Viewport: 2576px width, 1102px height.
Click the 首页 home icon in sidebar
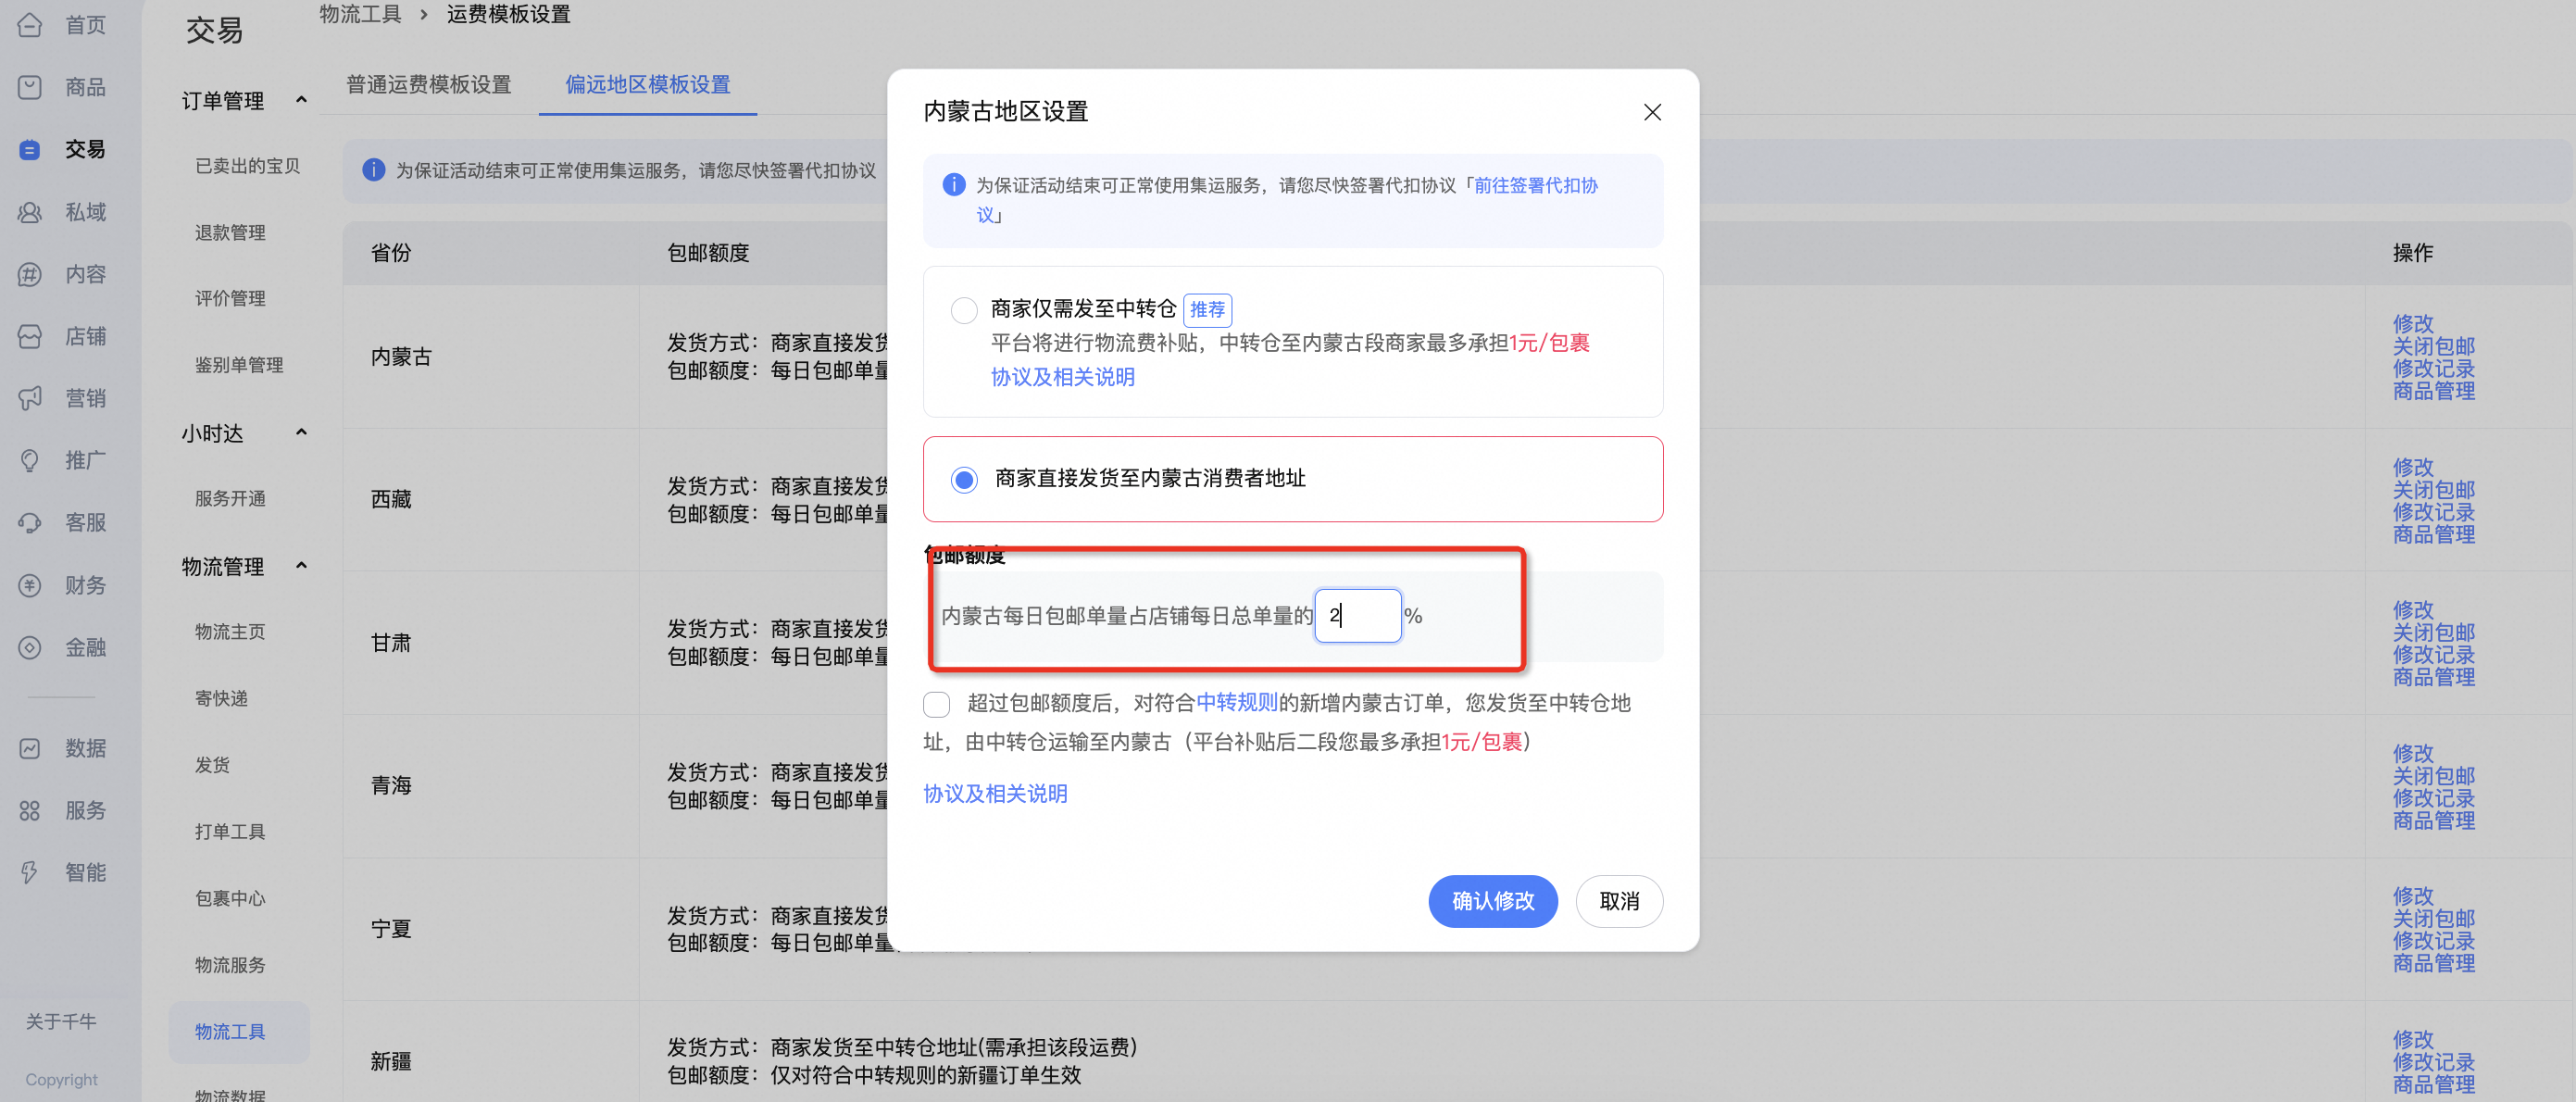(x=30, y=25)
